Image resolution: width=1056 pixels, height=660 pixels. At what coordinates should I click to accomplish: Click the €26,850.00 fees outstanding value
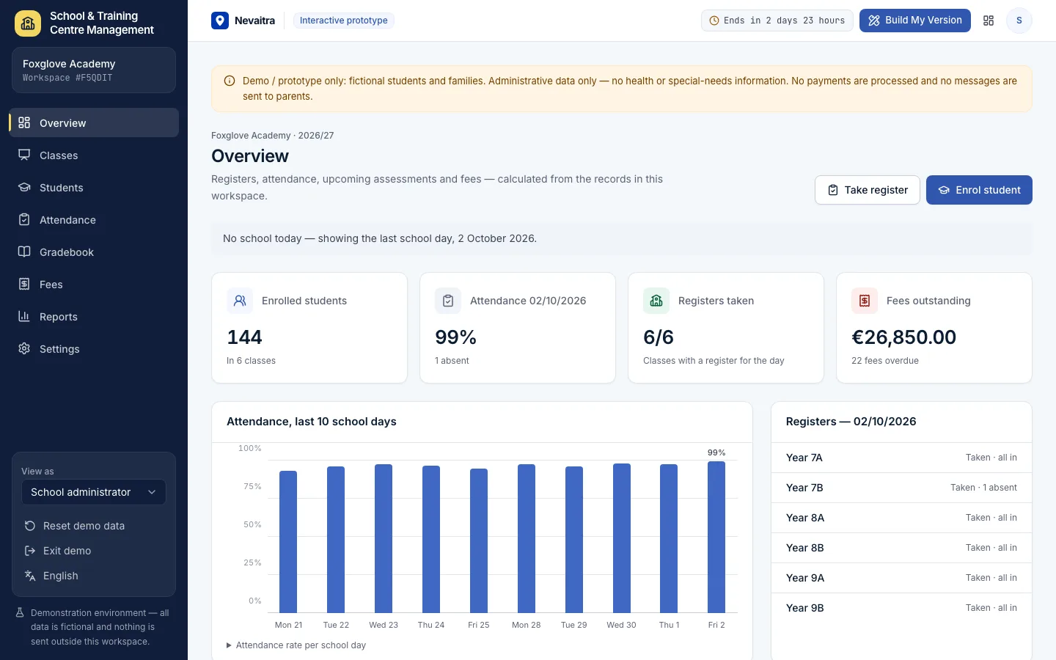pyautogui.click(x=903, y=337)
